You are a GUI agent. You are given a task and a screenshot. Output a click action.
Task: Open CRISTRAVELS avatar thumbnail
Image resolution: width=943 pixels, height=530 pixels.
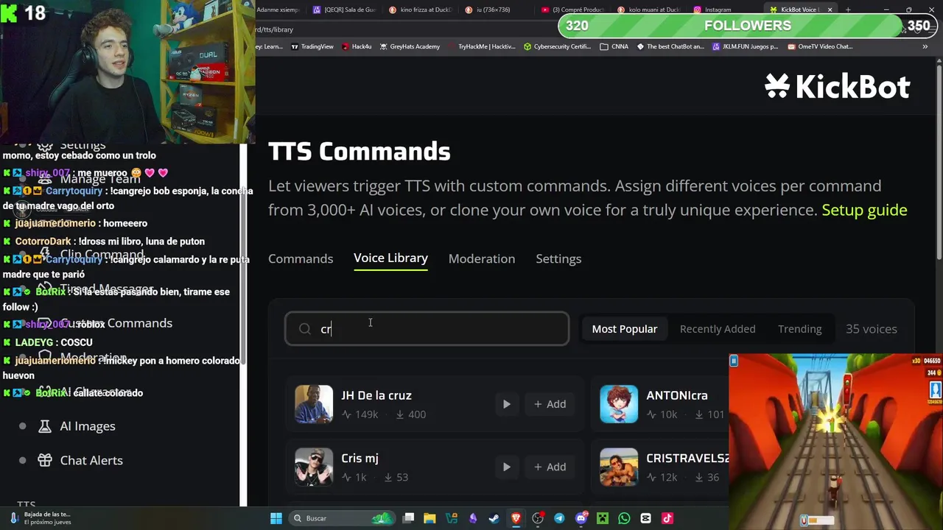619,467
